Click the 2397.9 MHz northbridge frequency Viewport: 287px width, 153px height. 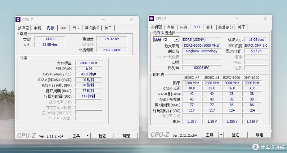coord(112,50)
